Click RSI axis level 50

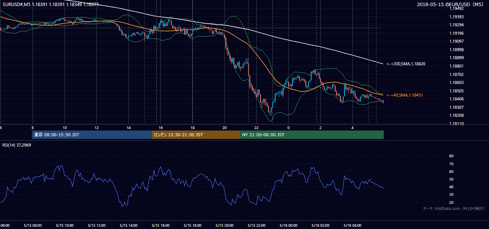coord(451,179)
